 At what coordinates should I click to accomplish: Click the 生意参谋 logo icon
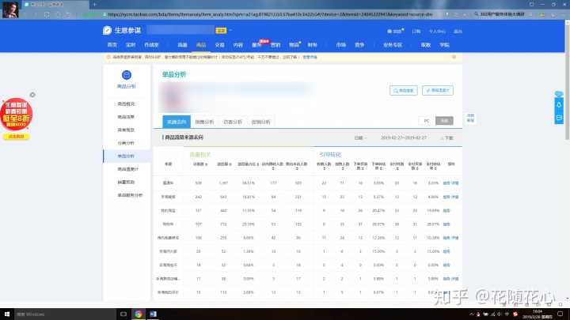click(107, 31)
